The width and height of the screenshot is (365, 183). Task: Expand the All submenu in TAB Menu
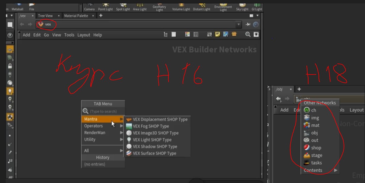(103, 150)
